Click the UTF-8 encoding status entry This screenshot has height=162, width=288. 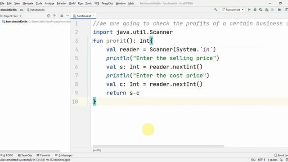261,160
